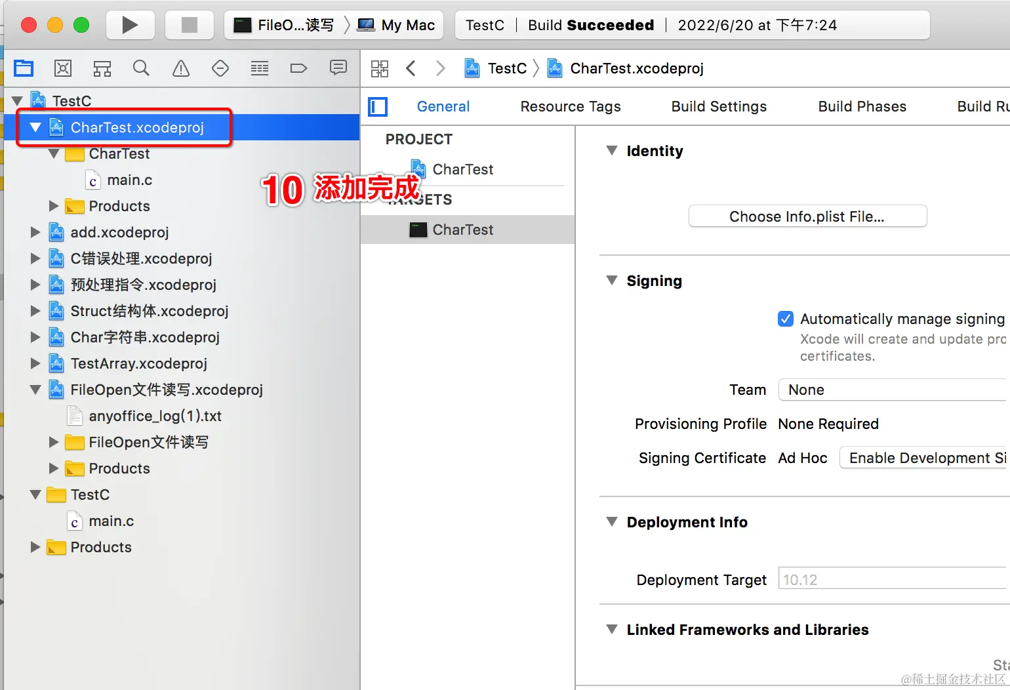Open the Project navigator folder icon
Viewport: 1010px width, 690px height.
point(24,68)
